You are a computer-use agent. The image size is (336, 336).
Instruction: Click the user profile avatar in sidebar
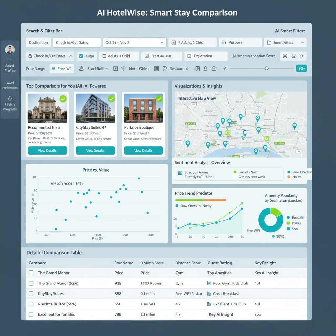[x=10, y=50]
